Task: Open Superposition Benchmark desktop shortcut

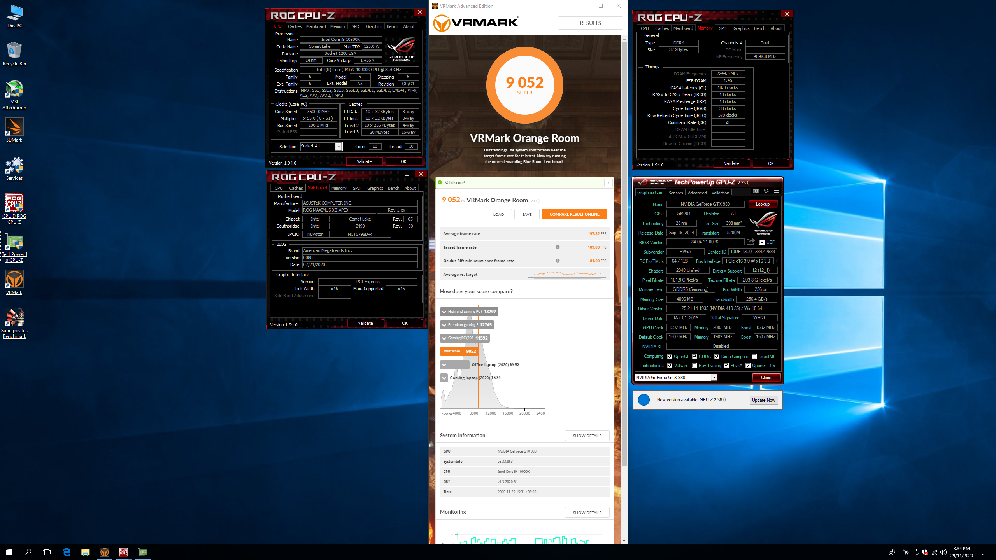Action: coord(14,324)
